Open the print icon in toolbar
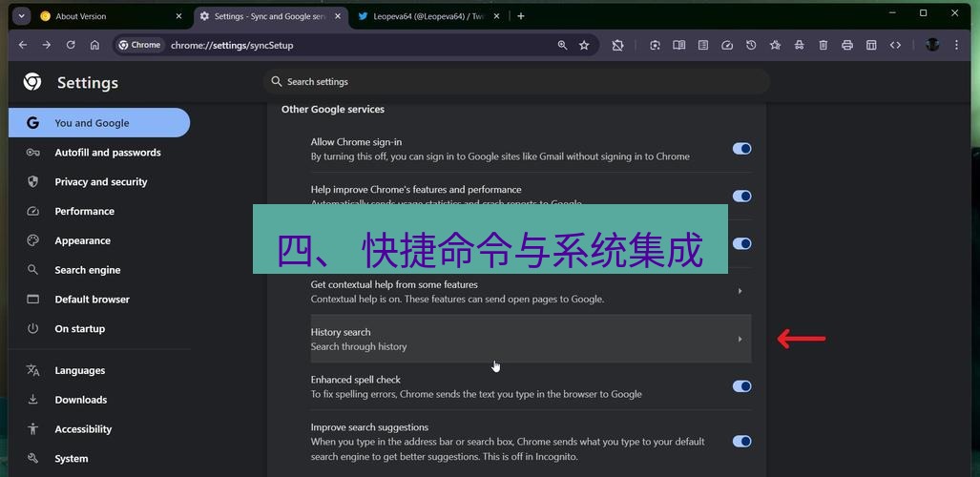This screenshot has height=477, width=980. point(846,45)
